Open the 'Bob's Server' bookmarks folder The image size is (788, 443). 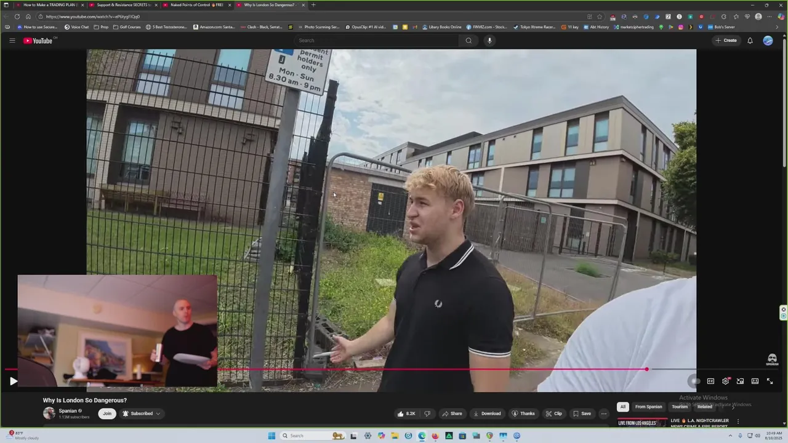click(721, 27)
